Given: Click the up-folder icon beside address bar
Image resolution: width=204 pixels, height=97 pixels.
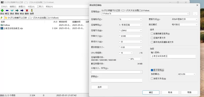Looking at the screenshot, I should click(x=2, y=18).
